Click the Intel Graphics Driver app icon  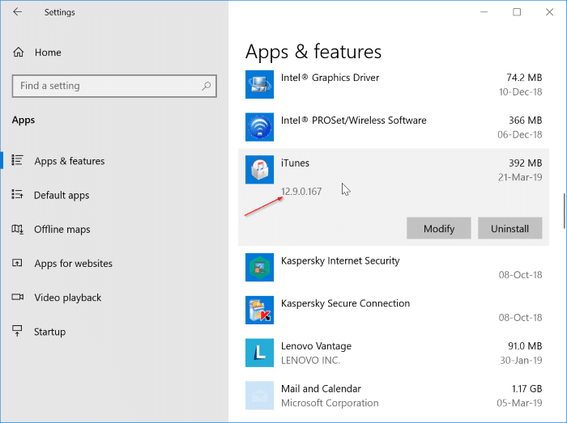pos(259,84)
